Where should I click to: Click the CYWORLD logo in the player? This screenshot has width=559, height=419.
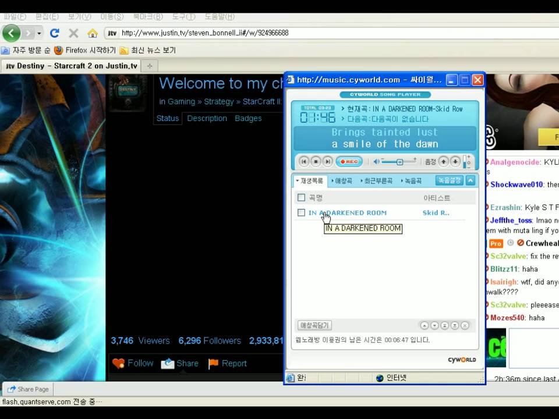[462, 360]
